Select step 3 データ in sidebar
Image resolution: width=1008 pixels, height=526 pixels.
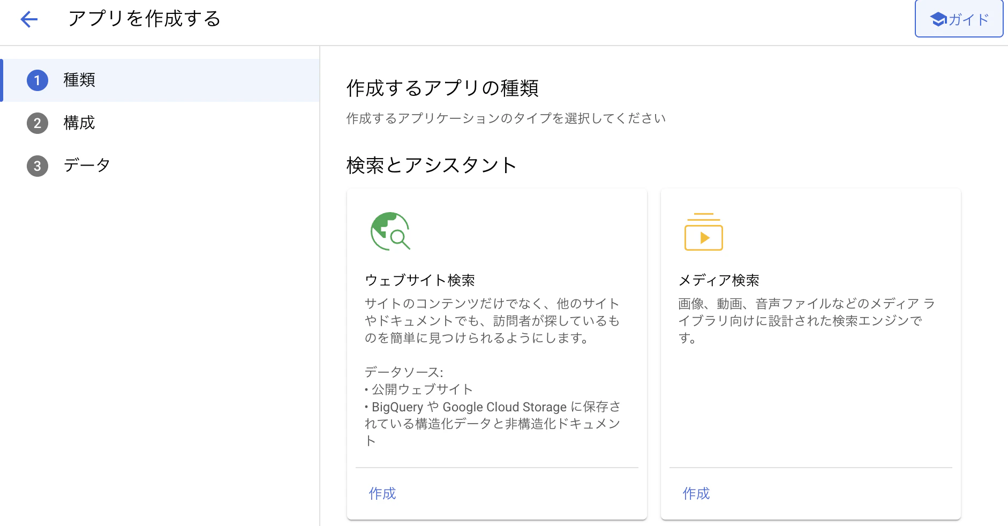click(161, 166)
